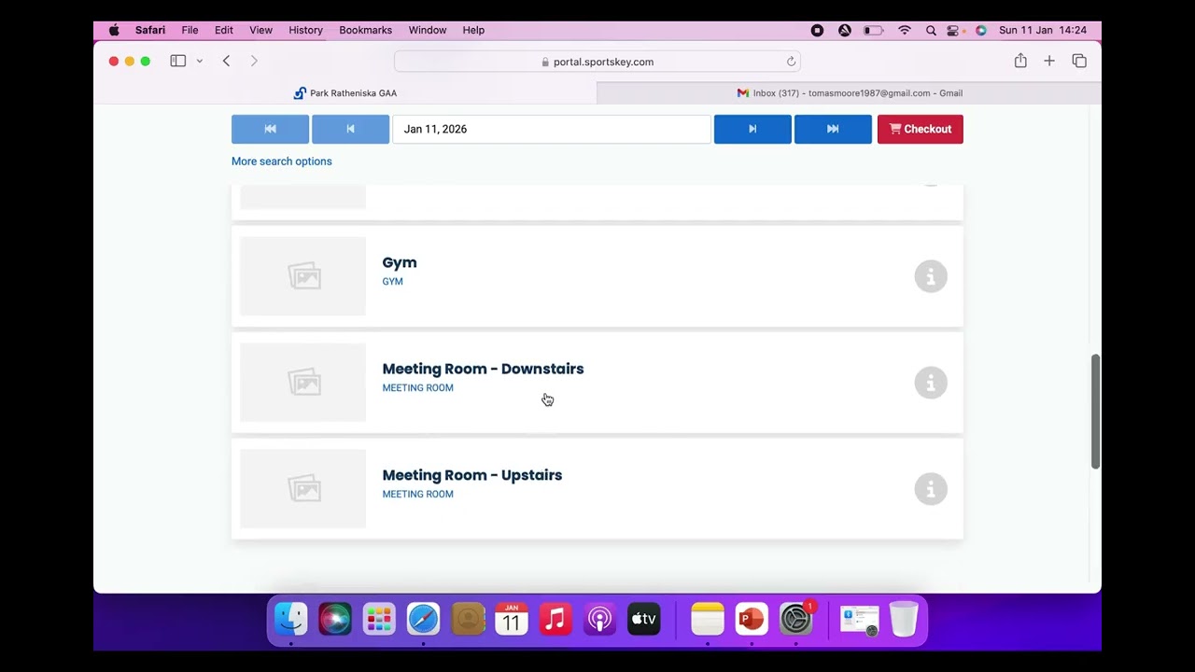Go forward in Safari history

pos(254,61)
